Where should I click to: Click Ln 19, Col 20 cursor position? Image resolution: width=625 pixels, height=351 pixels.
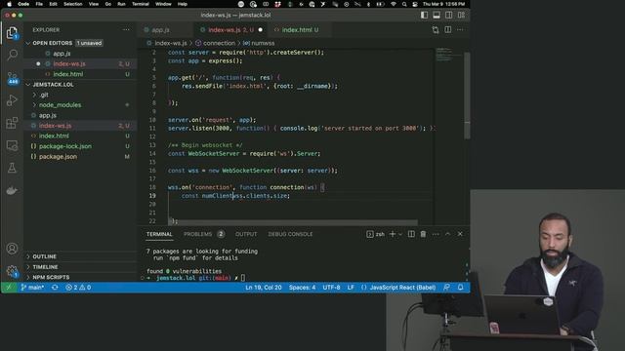coord(264,288)
